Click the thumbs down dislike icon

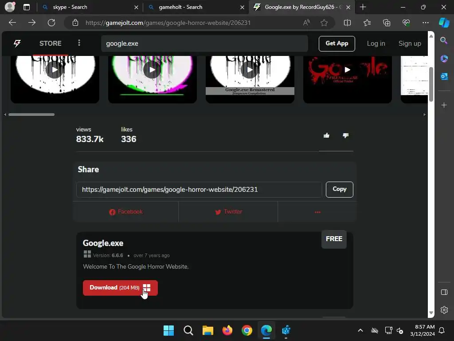[345, 135]
